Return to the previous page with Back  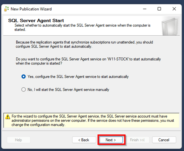[x=84, y=140]
